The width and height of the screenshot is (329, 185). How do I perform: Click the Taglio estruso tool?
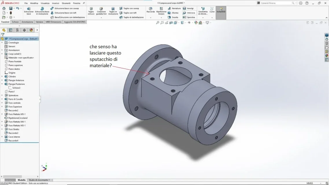coord(91,11)
